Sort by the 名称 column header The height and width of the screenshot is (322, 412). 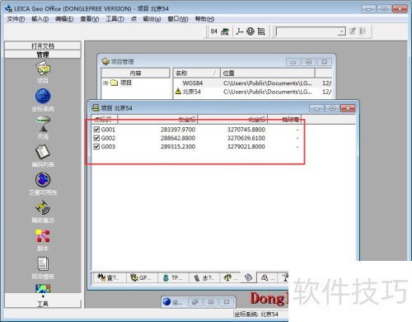coord(196,73)
